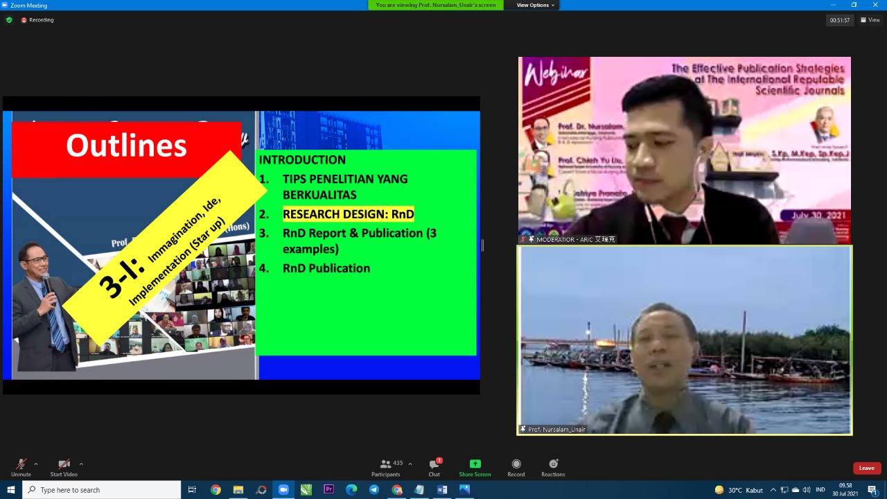Open the clock and date 09.58

pyautogui.click(x=845, y=490)
